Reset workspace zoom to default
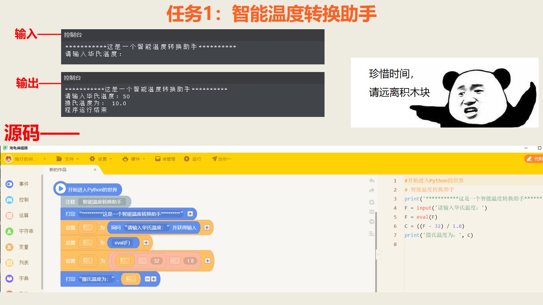 [x=372, y=212]
